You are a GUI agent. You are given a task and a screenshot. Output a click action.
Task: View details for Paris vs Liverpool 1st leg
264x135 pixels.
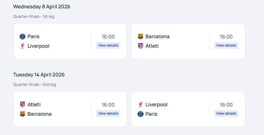pyautogui.click(x=108, y=45)
